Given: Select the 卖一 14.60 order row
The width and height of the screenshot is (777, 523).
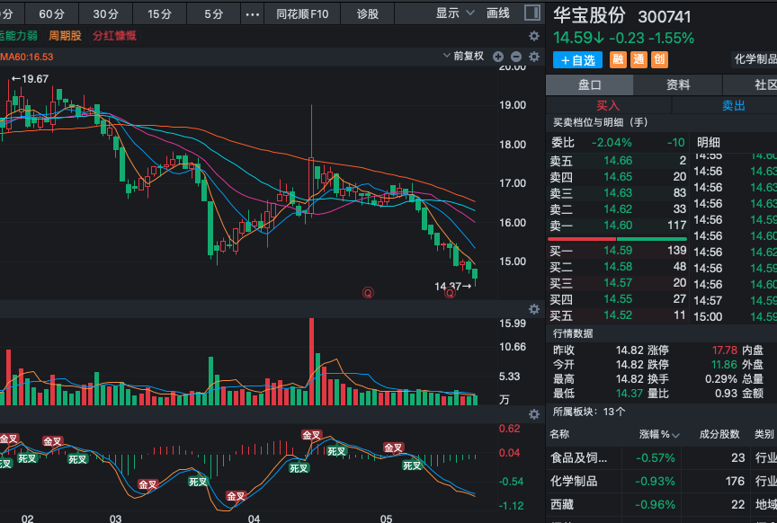Looking at the screenshot, I should [618, 226].
